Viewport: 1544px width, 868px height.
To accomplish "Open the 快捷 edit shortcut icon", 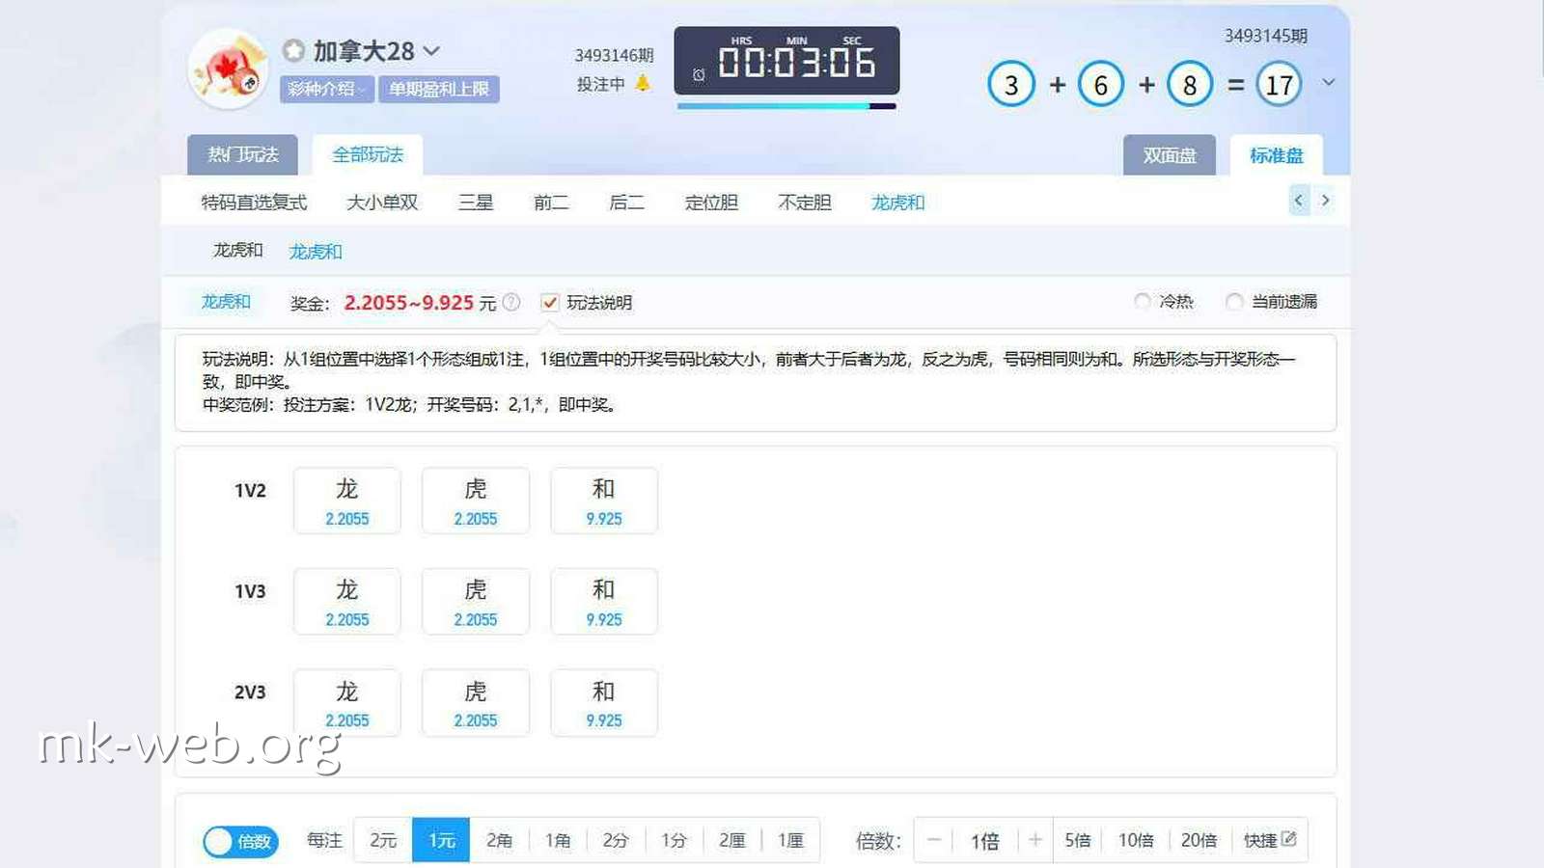I will pyautogui.click(x=1288, y=839).
